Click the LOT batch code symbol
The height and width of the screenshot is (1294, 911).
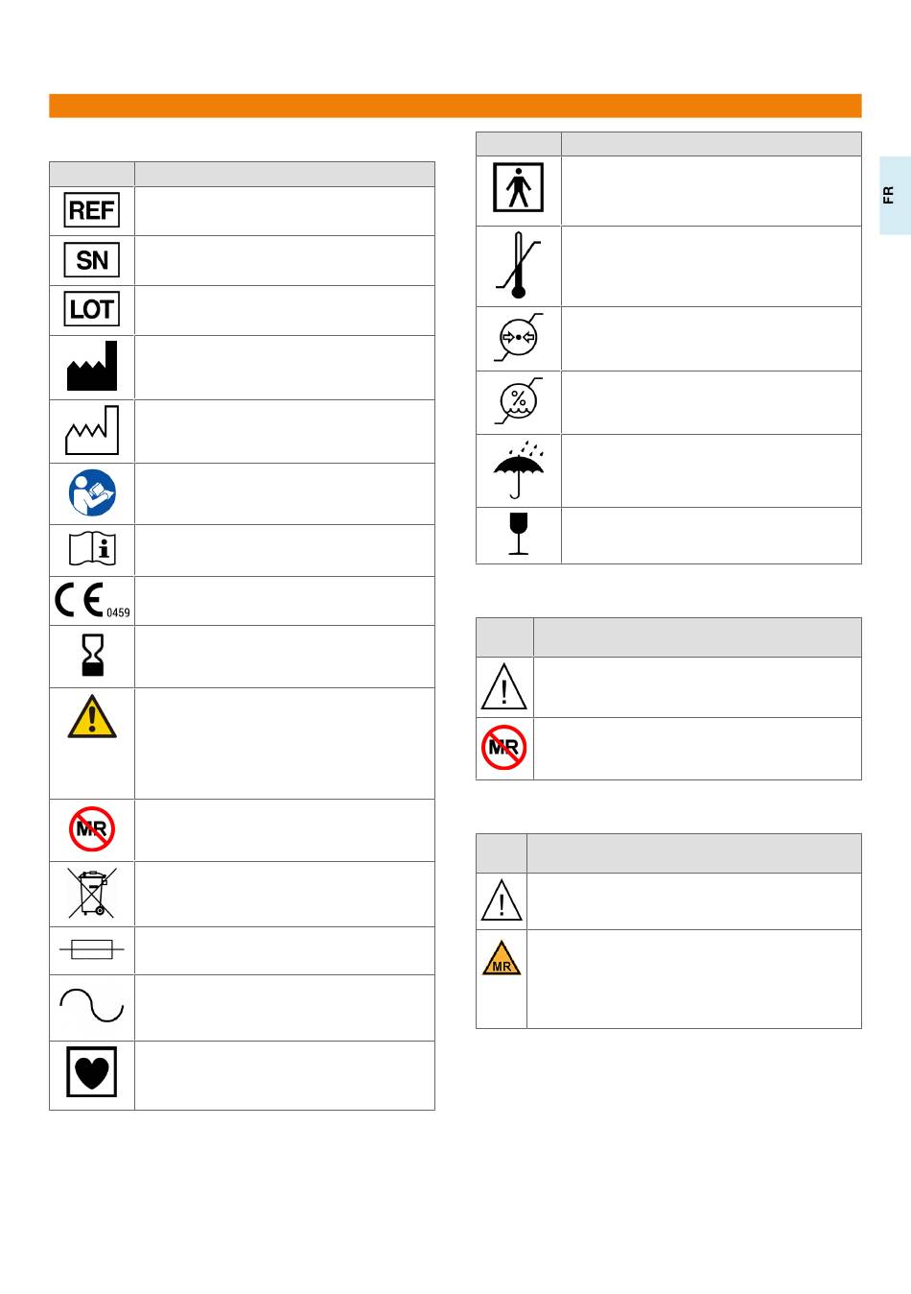pos(92,309)
